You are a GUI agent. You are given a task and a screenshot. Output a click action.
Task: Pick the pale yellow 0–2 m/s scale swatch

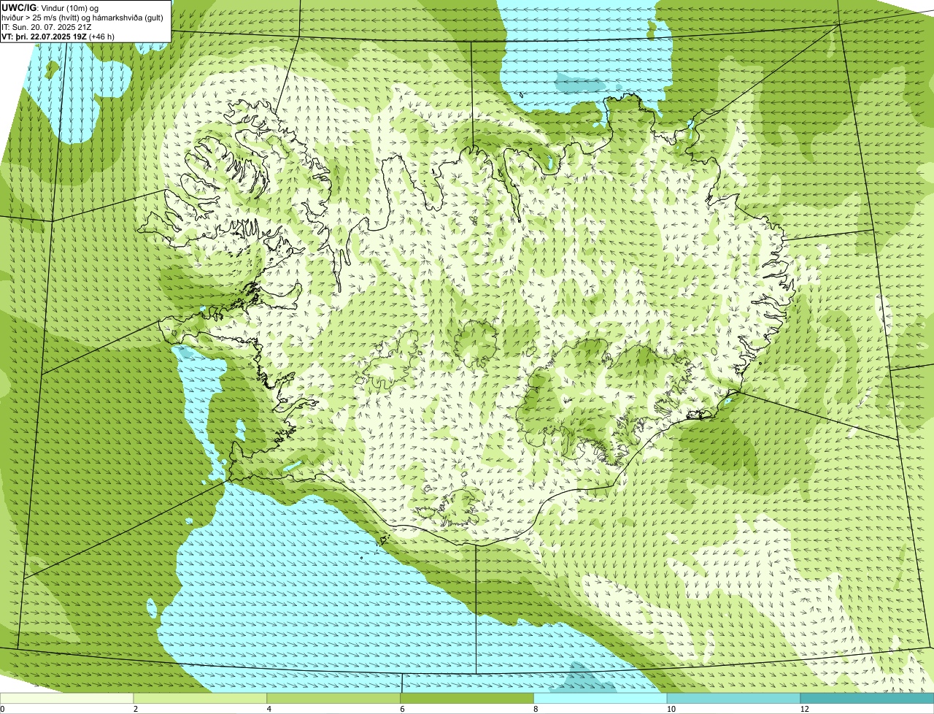67,699
